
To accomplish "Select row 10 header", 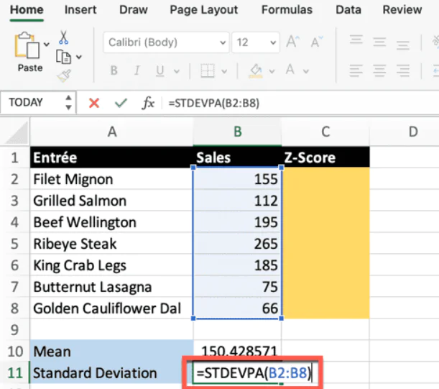I will (14, 352).
